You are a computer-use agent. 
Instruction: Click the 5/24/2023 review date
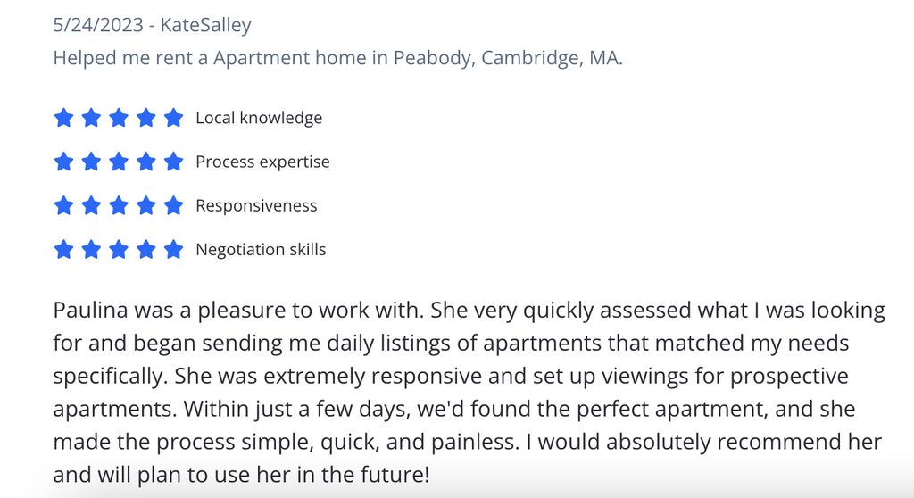[x=98, y=24]
